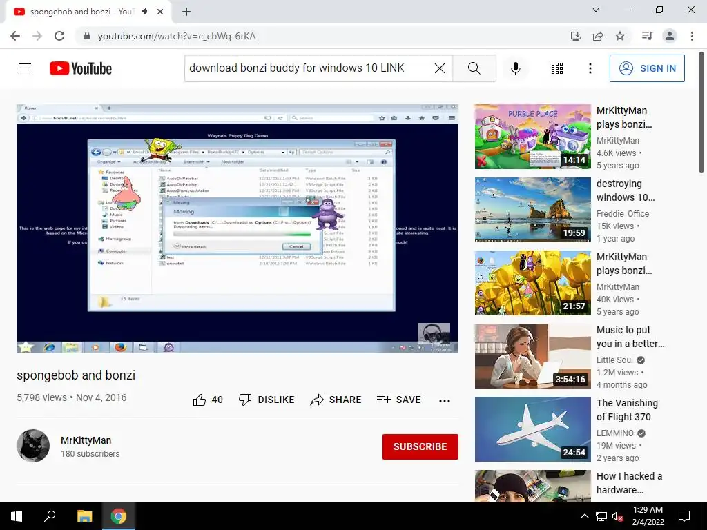
Task: Open the YouTube guide hamburger menu
Action: click(25, 68)
